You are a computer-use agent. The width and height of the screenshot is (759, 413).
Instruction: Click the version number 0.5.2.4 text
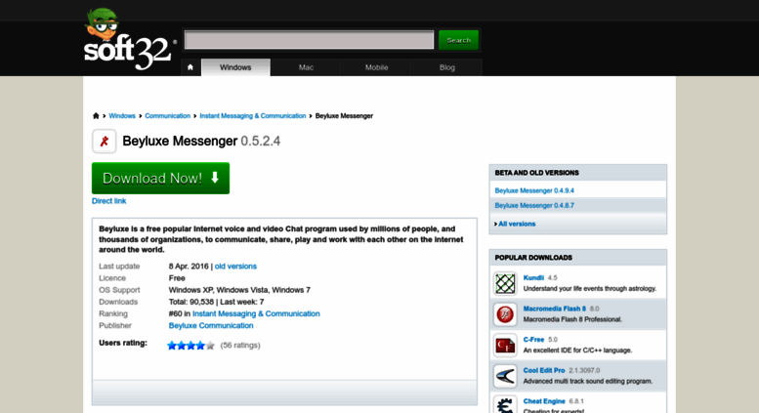[261, 141]
